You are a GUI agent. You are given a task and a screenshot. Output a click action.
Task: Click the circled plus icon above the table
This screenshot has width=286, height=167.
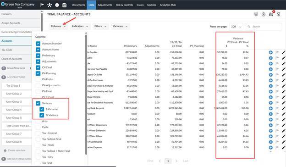(x=264, y=14)
